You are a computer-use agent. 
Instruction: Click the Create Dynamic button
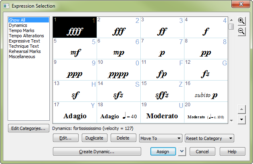coord(97,152)
